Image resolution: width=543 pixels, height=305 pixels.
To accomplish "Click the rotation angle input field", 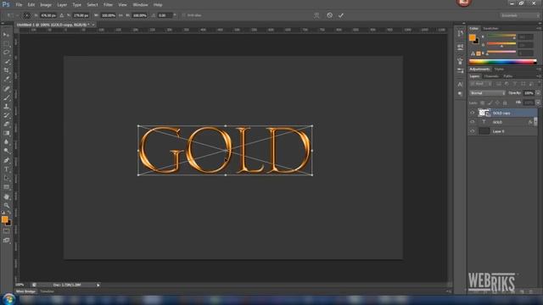I will point(165,15).
